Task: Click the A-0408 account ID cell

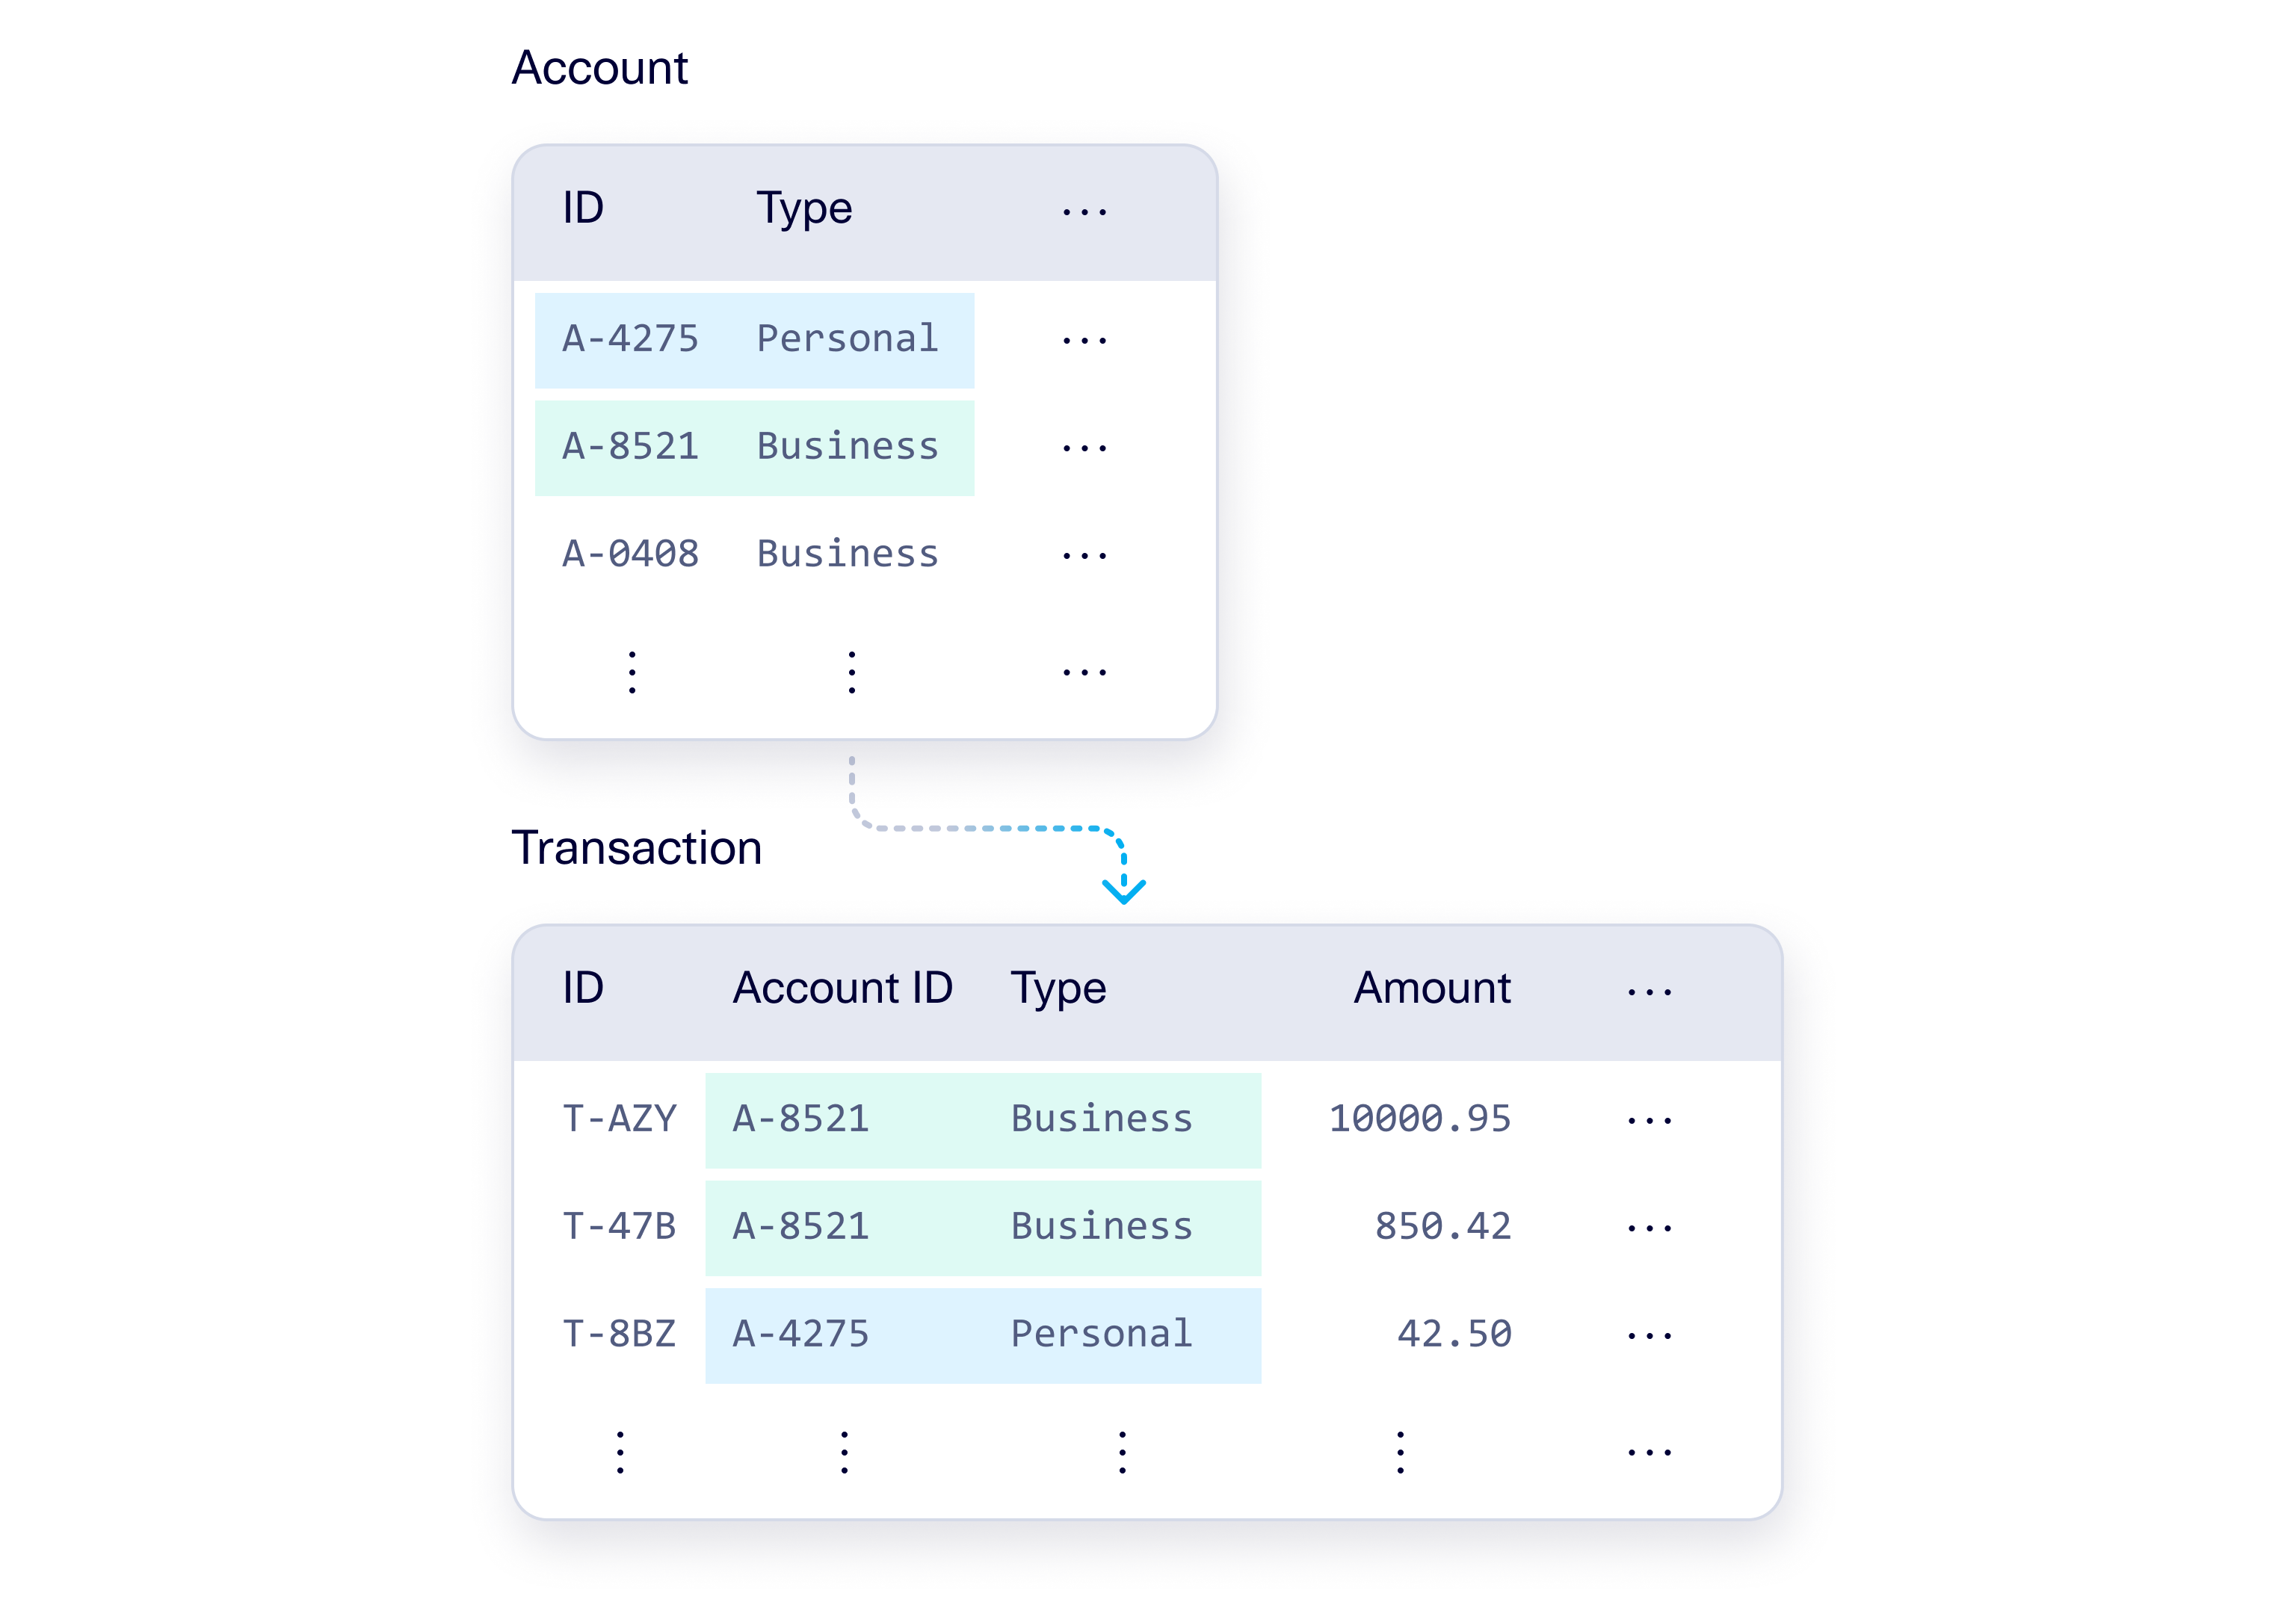Action: tap(630, 554)
